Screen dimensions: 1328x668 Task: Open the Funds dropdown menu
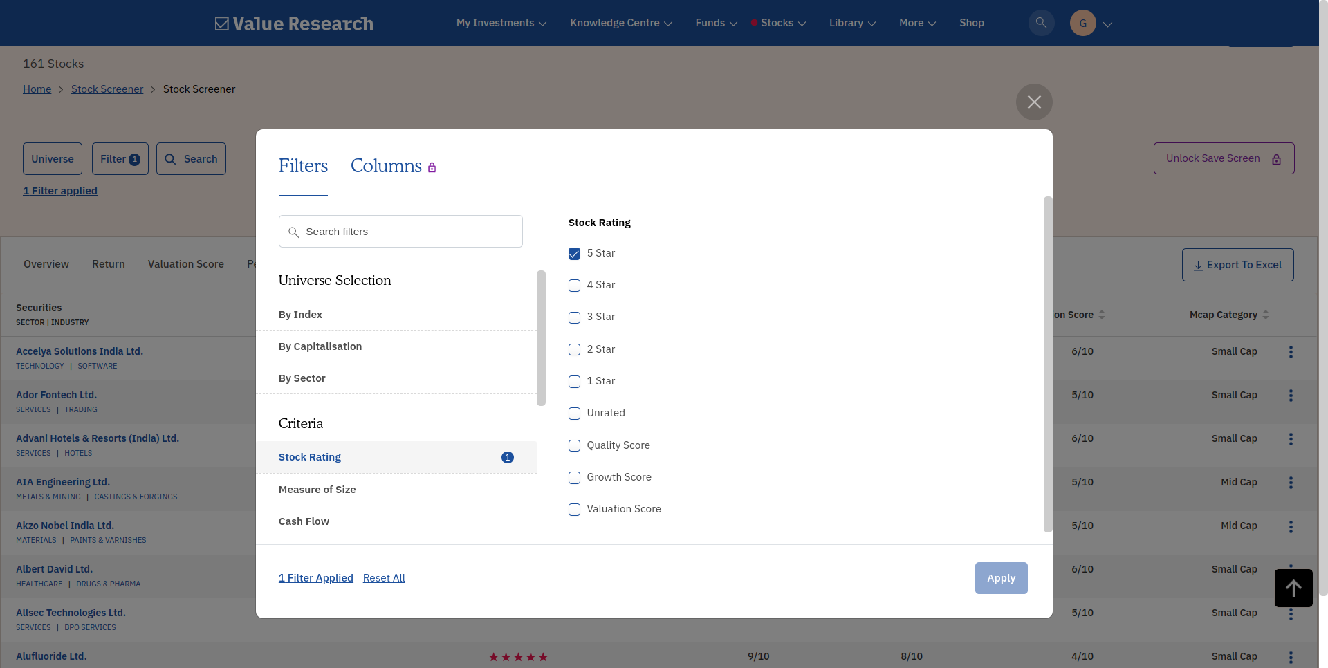716,23
